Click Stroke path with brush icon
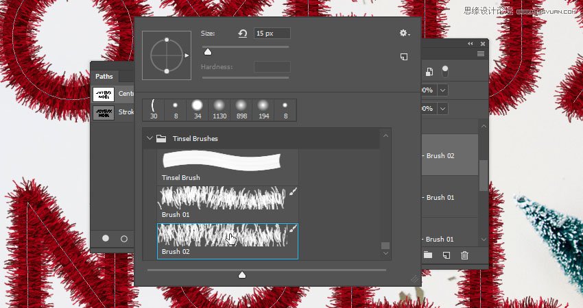This screenshot has height=308, width=583. click(x=124, y=239)
